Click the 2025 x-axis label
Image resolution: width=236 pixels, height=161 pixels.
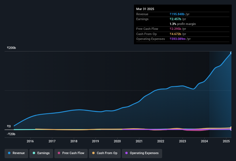226,141
